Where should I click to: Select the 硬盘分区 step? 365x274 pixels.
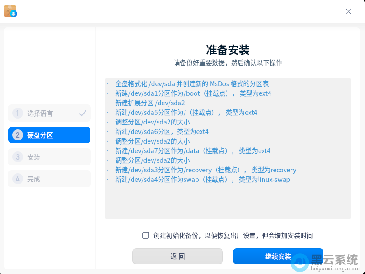(x=49, y=135)
